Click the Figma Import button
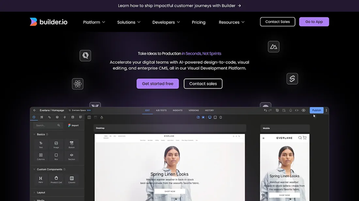 (73, 125)
